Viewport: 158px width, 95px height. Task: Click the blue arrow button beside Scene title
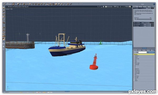pos(154,4)
